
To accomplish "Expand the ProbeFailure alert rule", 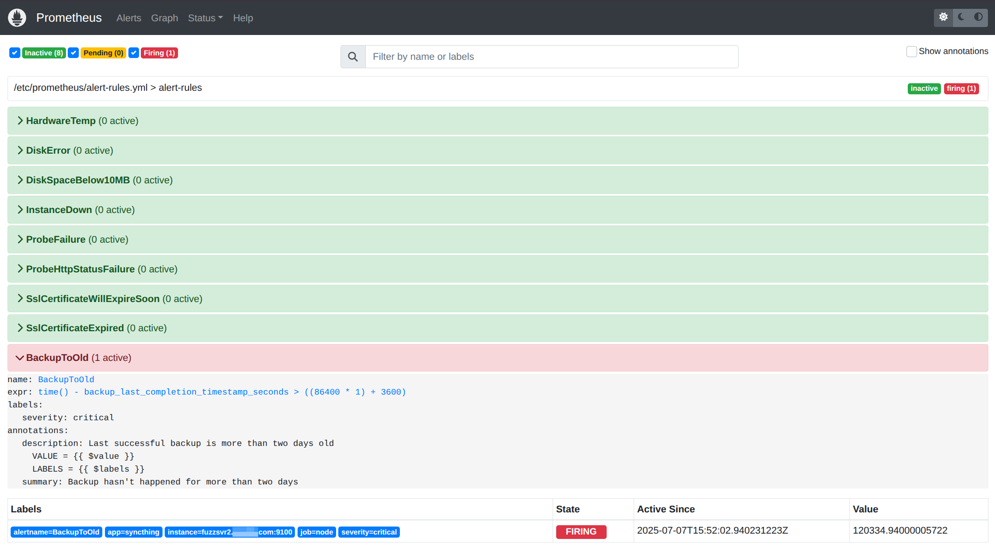I will point(498,239).
